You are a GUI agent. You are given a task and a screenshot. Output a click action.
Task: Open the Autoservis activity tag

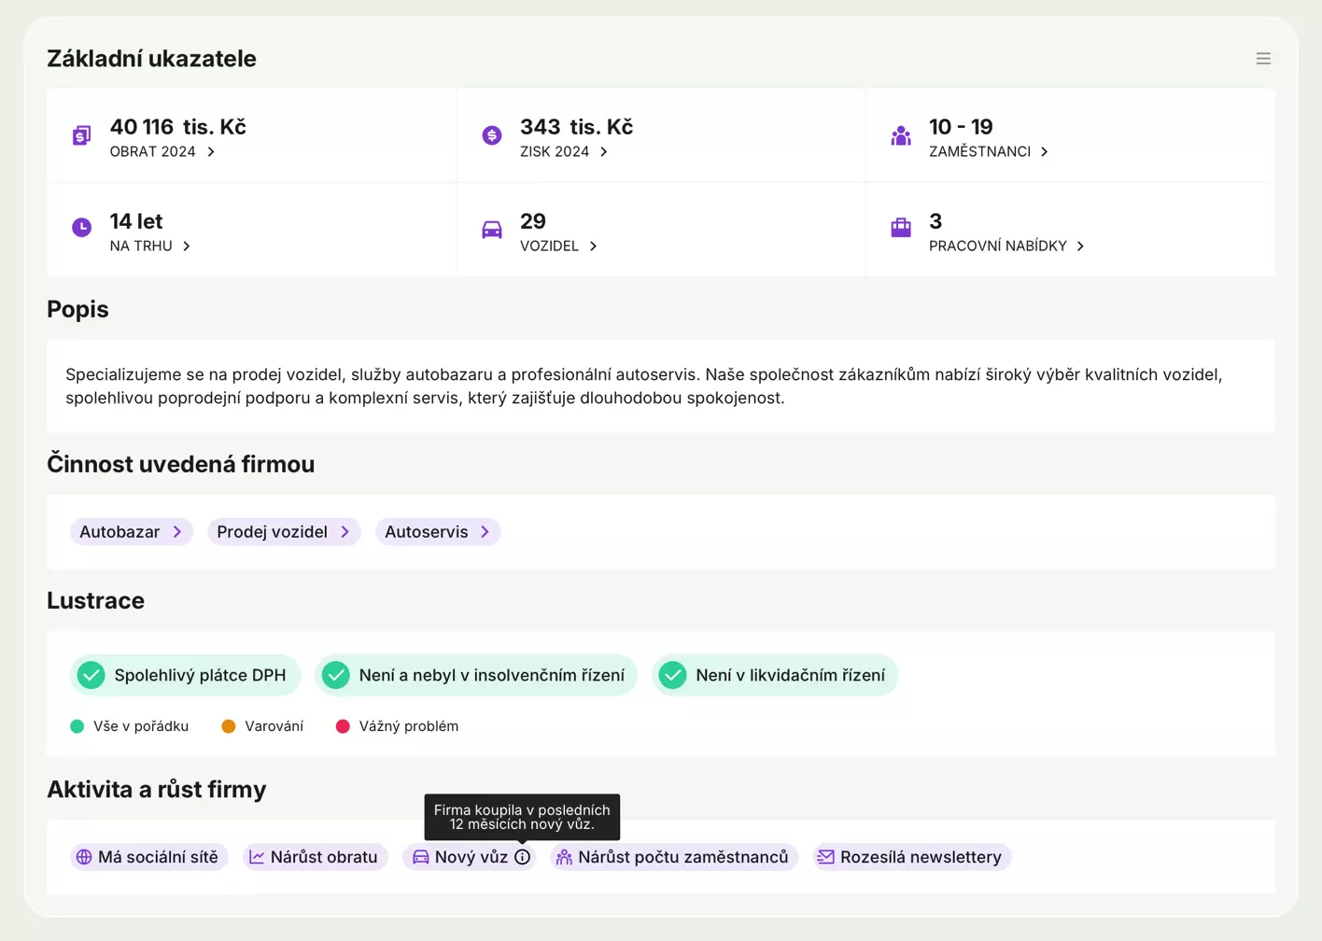(438, 531)
